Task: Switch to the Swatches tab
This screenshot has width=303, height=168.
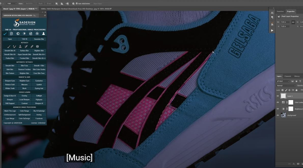Action: point(280,12)
